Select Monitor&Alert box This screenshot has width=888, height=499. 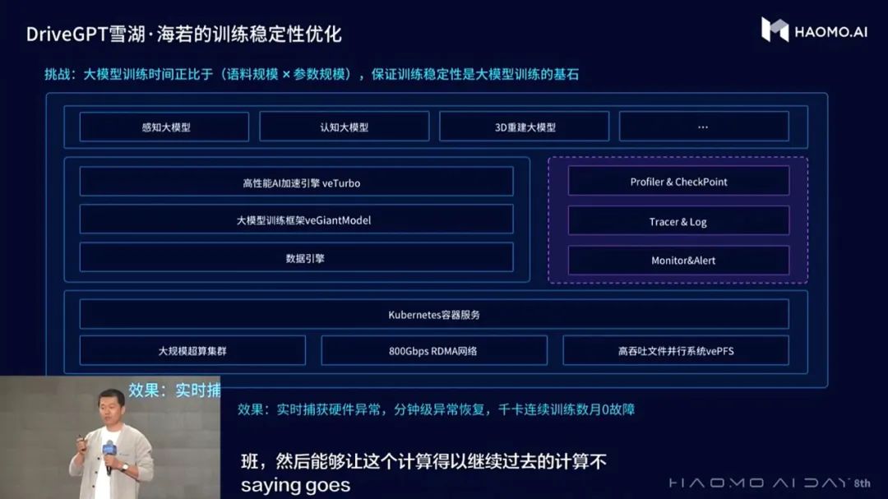(x=678, y=260)
